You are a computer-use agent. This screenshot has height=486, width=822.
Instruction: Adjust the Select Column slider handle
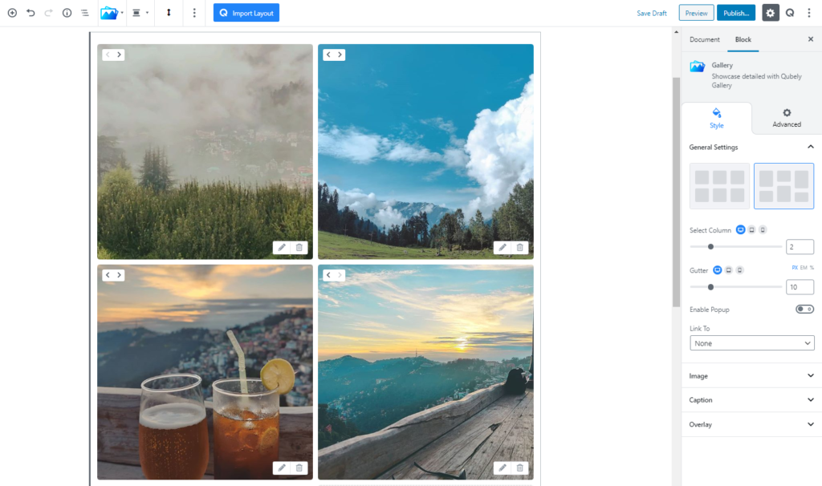[711, 247]
